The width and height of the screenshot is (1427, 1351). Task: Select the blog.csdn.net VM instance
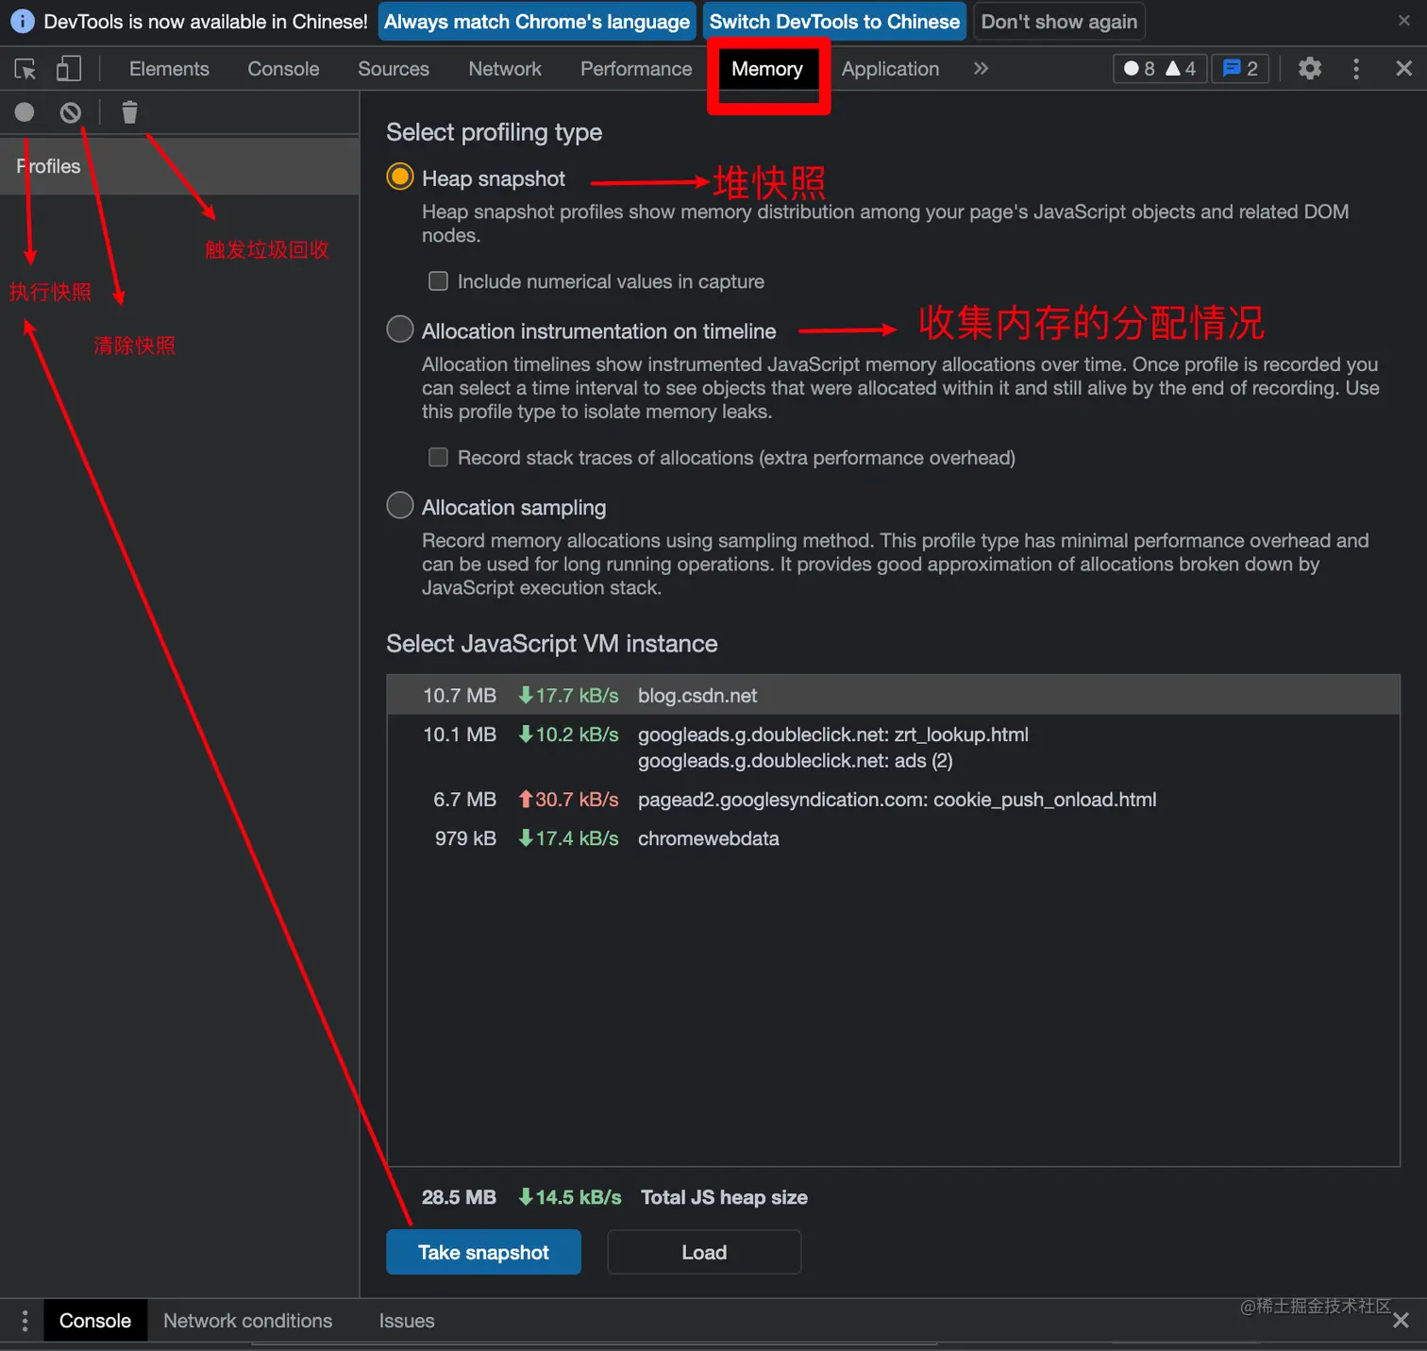[893, 695]
